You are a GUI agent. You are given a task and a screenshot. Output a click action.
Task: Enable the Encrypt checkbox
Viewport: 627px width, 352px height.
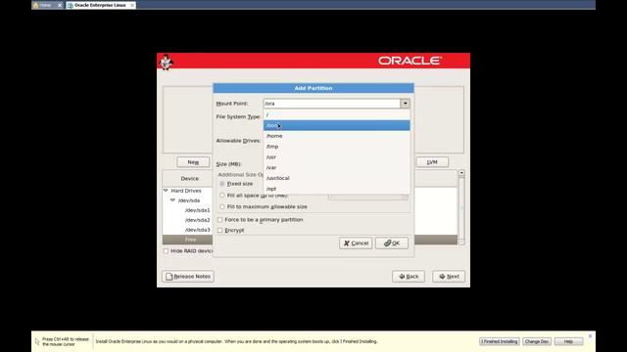[x=219, y=231]
